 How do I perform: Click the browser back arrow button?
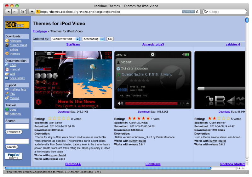(x=8, y=12)
